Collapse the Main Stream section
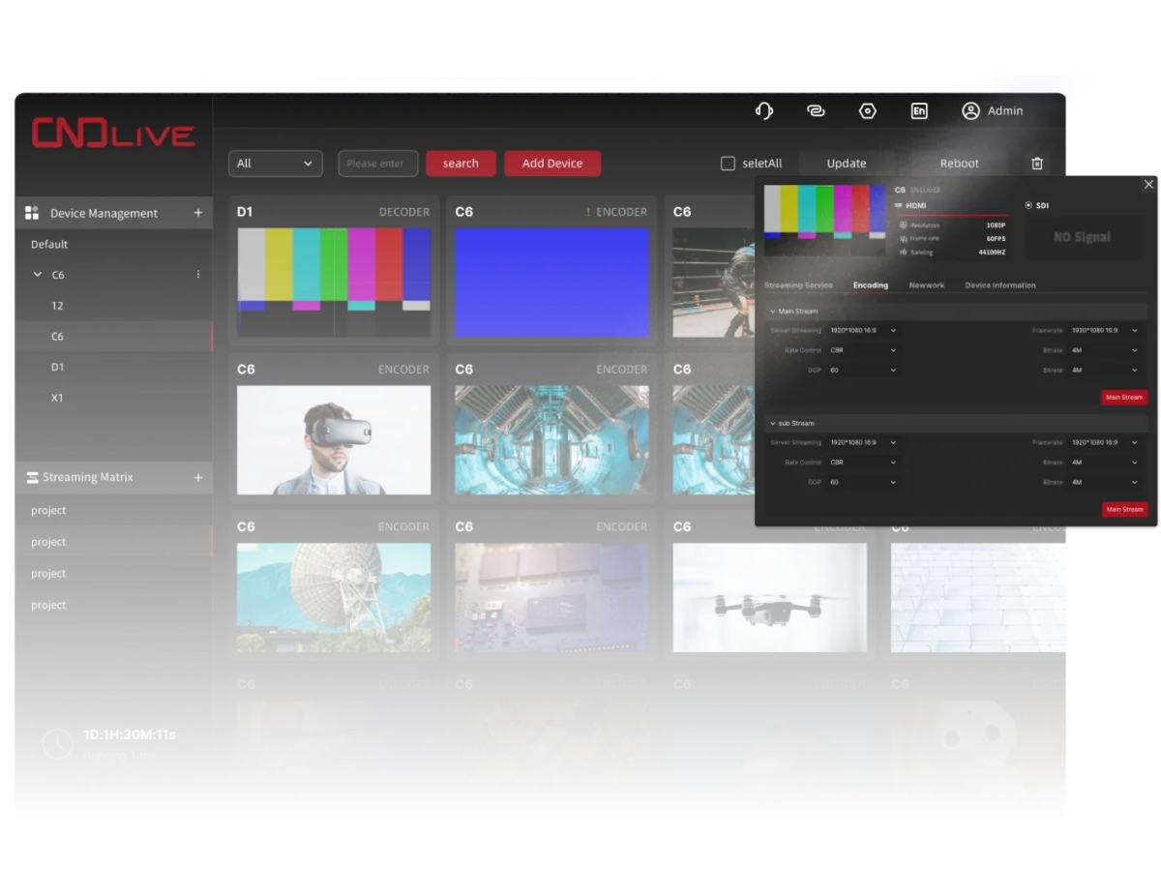 (x=772, y=311)
